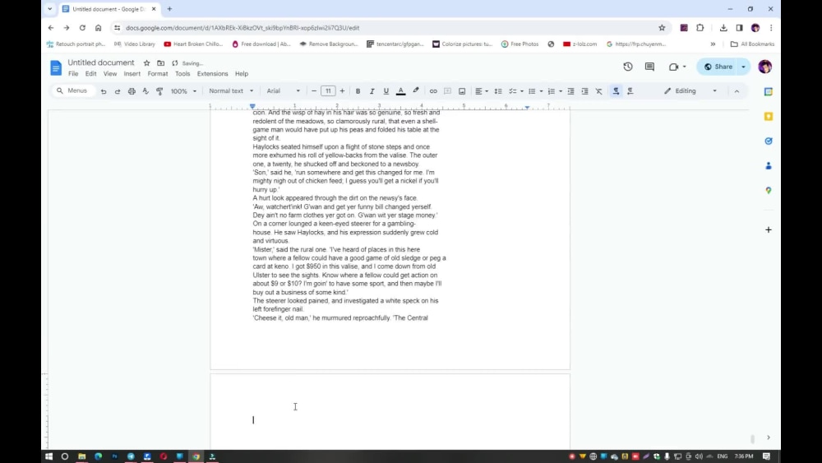Open the Edit menu

[x=90, y=74]
